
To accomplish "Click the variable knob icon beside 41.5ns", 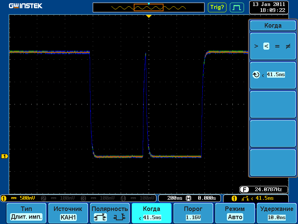I will click(256, 75).
